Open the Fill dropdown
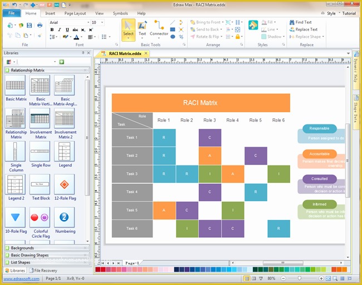Viewport: 362px width, 285px height. 269,22
